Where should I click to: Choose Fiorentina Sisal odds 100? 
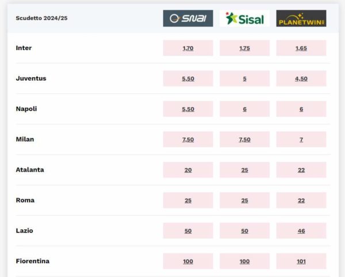[x=244, y=261]
